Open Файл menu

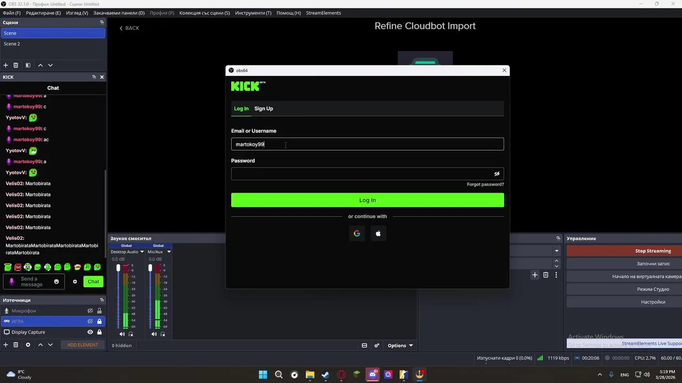click(12, 13)
